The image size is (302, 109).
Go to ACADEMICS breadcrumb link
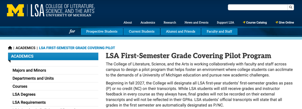pos(25,48)
